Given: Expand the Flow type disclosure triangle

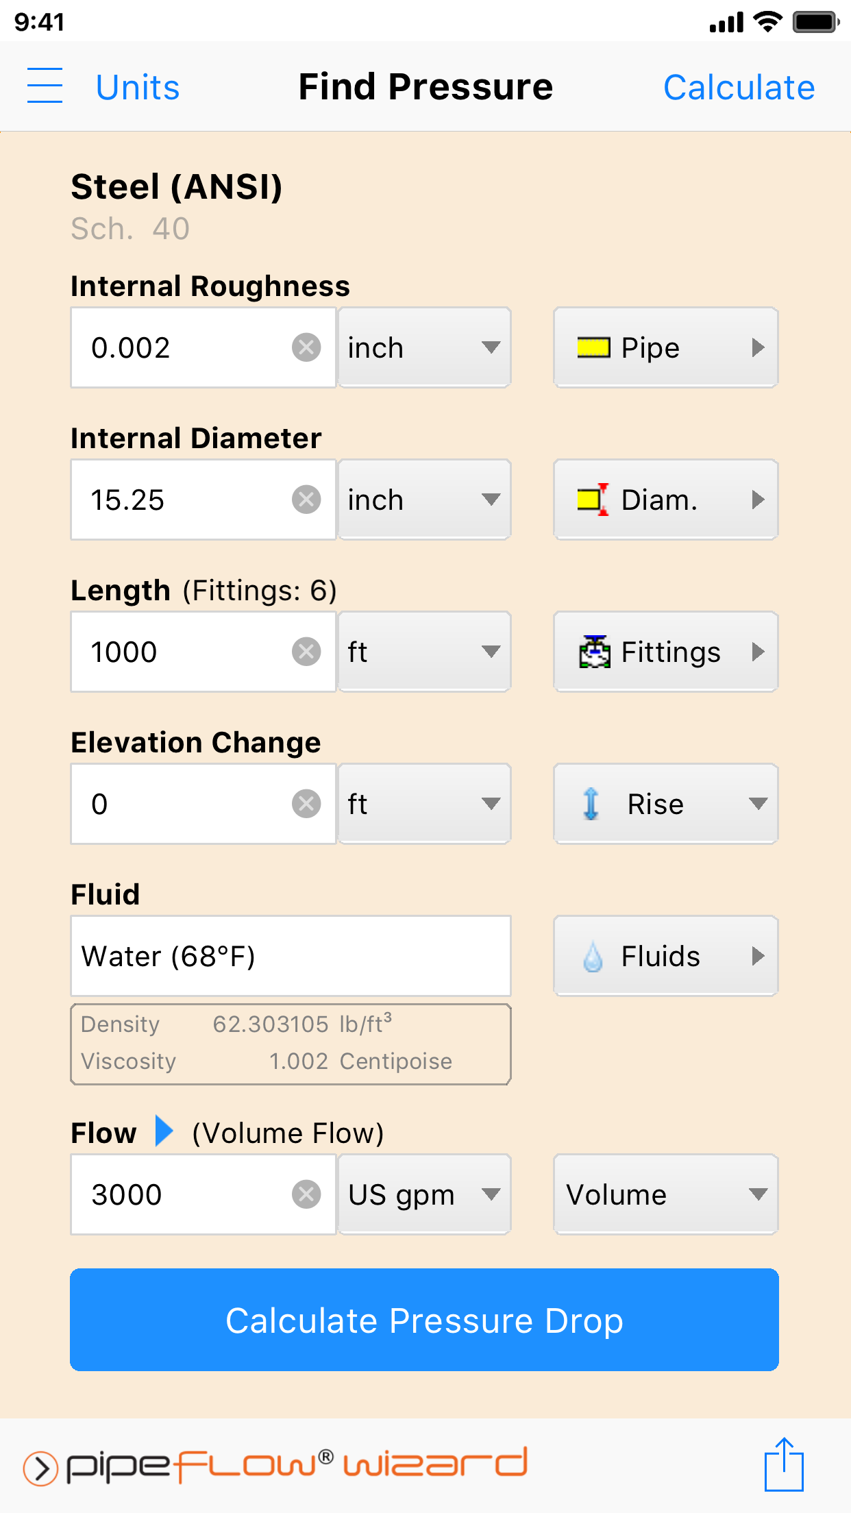Looking at the screenshot, I should pos(163,1132).
